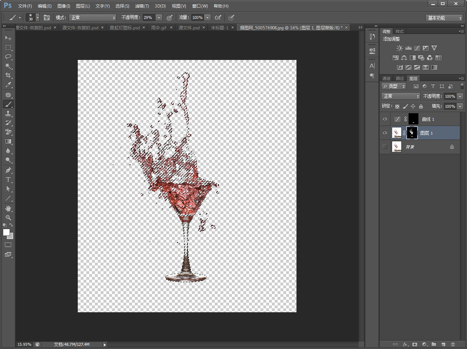467x349 pixels.
Task: Expand the 基本功能 workspace dropdown
Action: click(444, 18)
